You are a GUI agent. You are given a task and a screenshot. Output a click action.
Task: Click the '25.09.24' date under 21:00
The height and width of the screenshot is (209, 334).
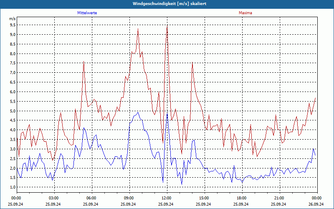278,204
